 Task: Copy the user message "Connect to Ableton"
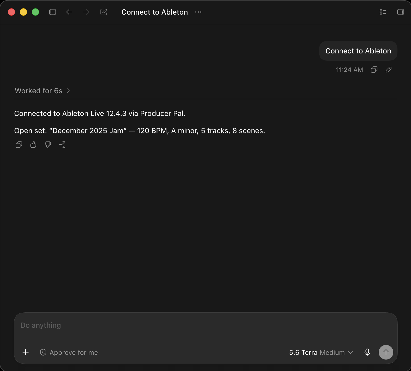(x=374, y=70)
